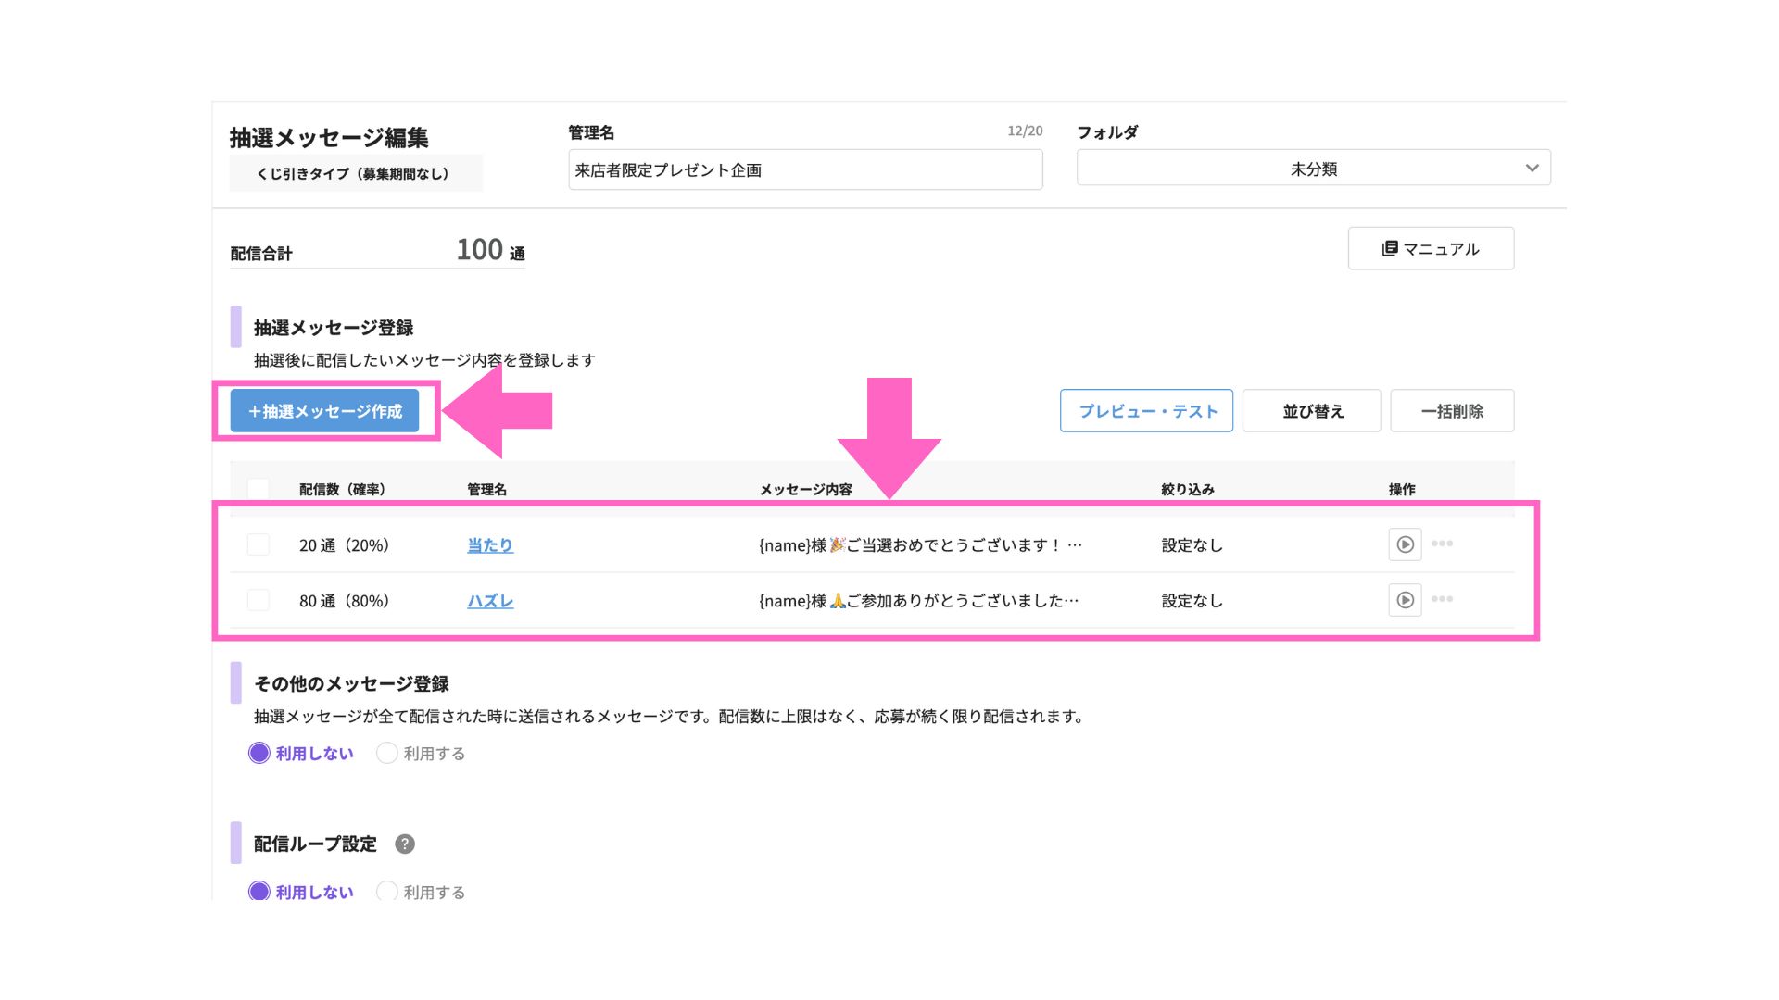This screenshot has width=1779, height=1000.
Task: Open the フォルダ dropdown showing 未分類
Action: click(1313, 169)
